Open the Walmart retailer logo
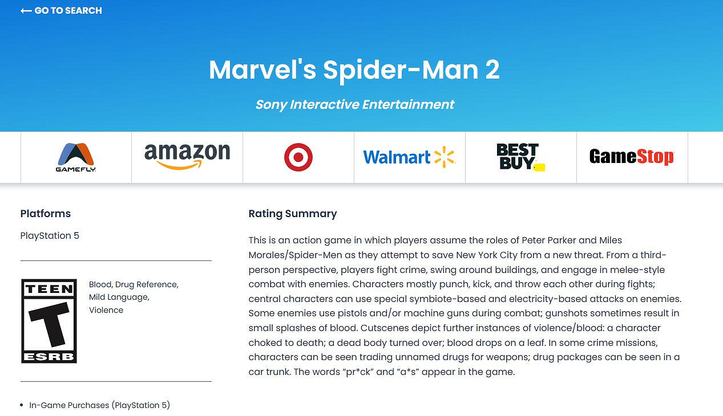Image resolution: width=723 pixels, height=416 pixels. (409, 157)
